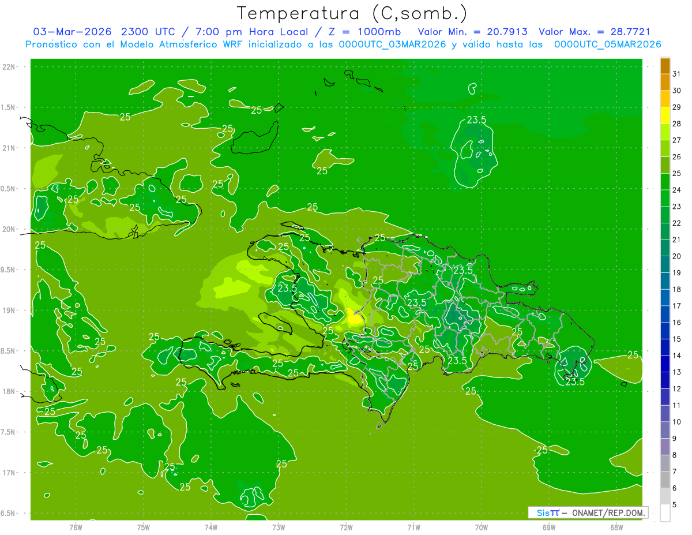The width and height of the screenshot is (692, 535).
Task: Click the colorbar label "24"
Action: pyautogui.click(x=677, y=190)
